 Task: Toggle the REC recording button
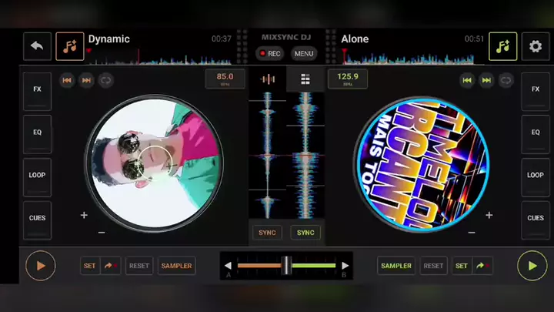(x=270, y=54)
